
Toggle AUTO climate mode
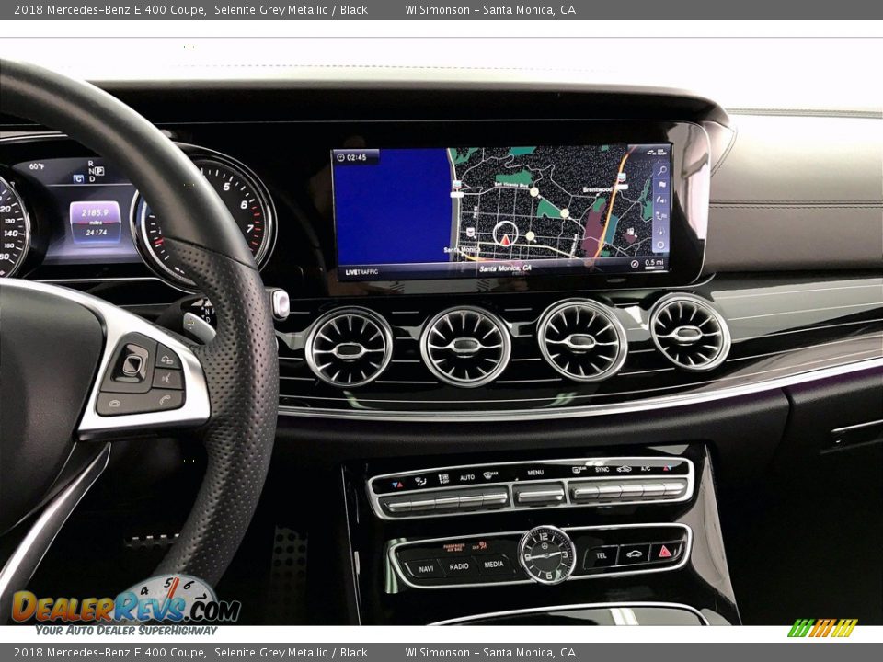click(x=466, y=475)
